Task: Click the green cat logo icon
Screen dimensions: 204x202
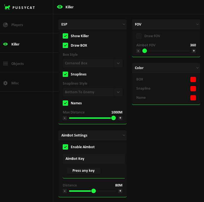Action: tap(7, 7)
